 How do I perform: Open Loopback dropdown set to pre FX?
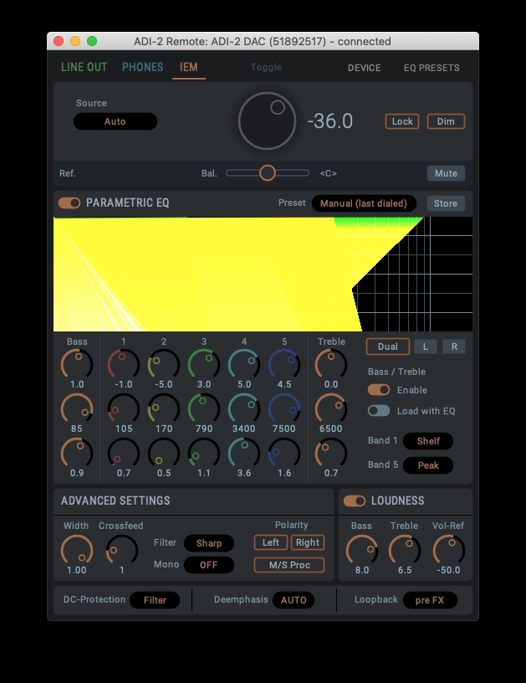[430, 600]
